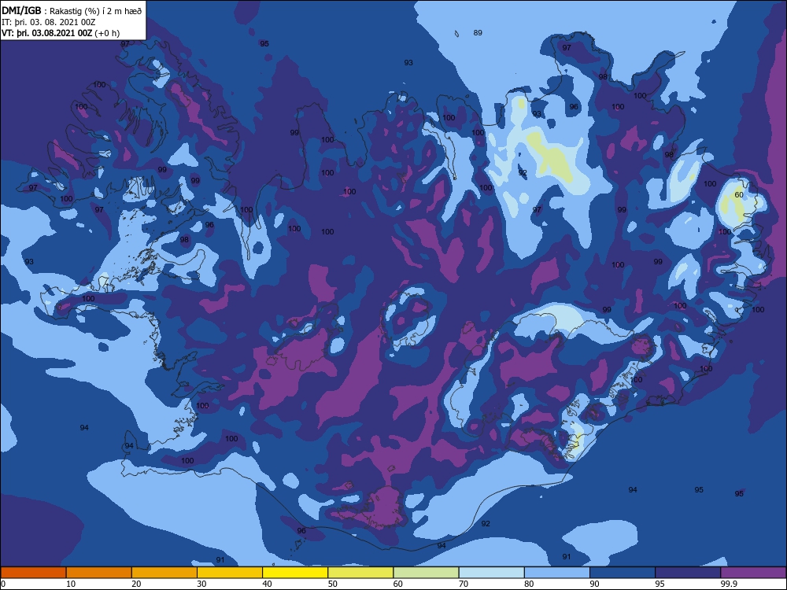Screen dimensions: 787x590
Task: Pick the bright yellow 40–50 legend swatch
Action: click(x=295, y=573)
